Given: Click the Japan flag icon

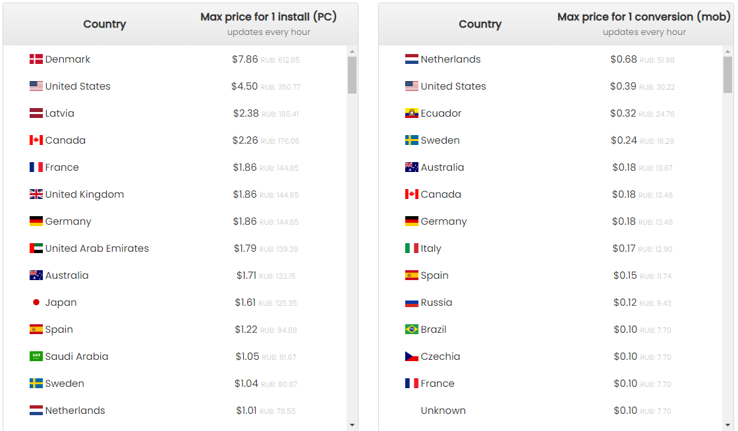Looking at the screenshot, I should click(x=36, y=302).
